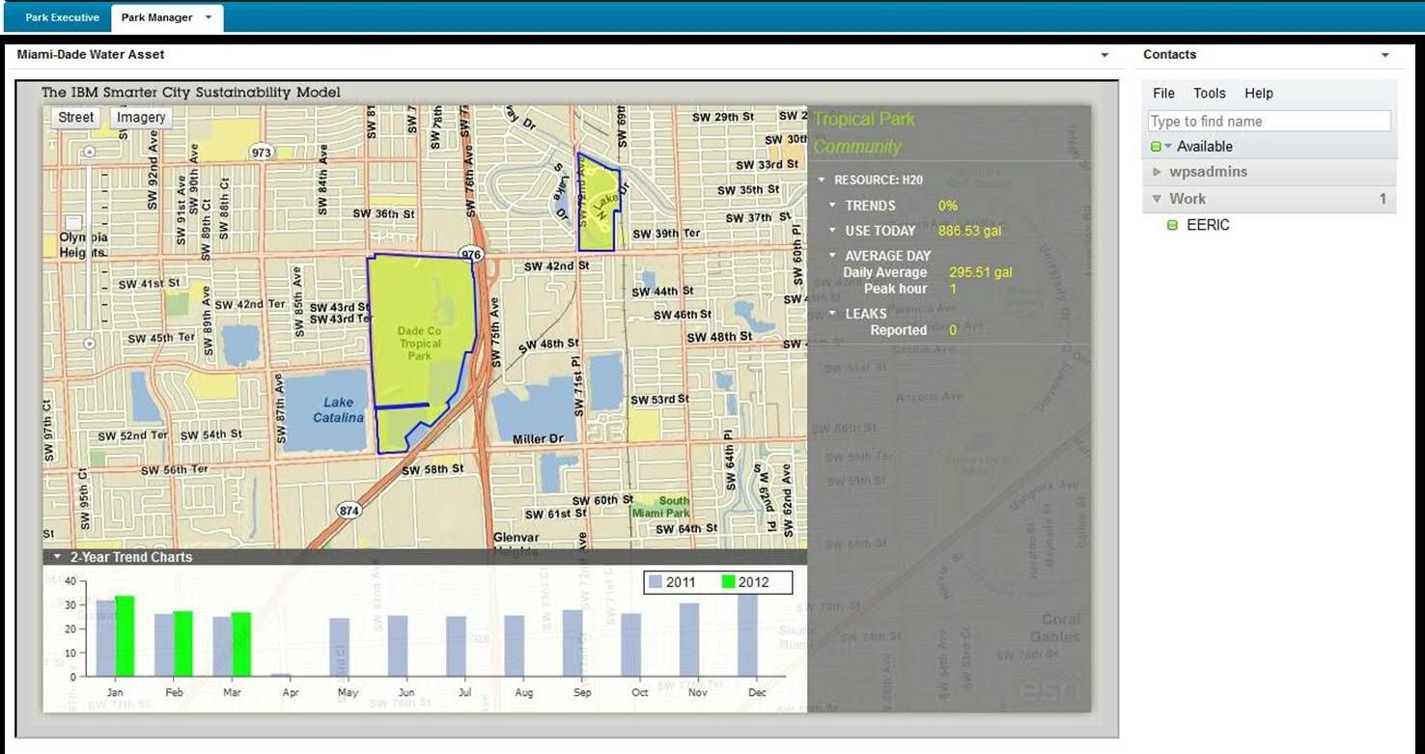Click the 295.51 gal daily average value
The width and height of the screenshot is (1425, 754).
(x=981, y=272)
